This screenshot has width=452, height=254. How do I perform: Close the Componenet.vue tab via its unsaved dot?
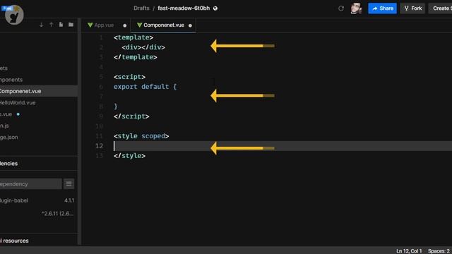tap(190, 25)
